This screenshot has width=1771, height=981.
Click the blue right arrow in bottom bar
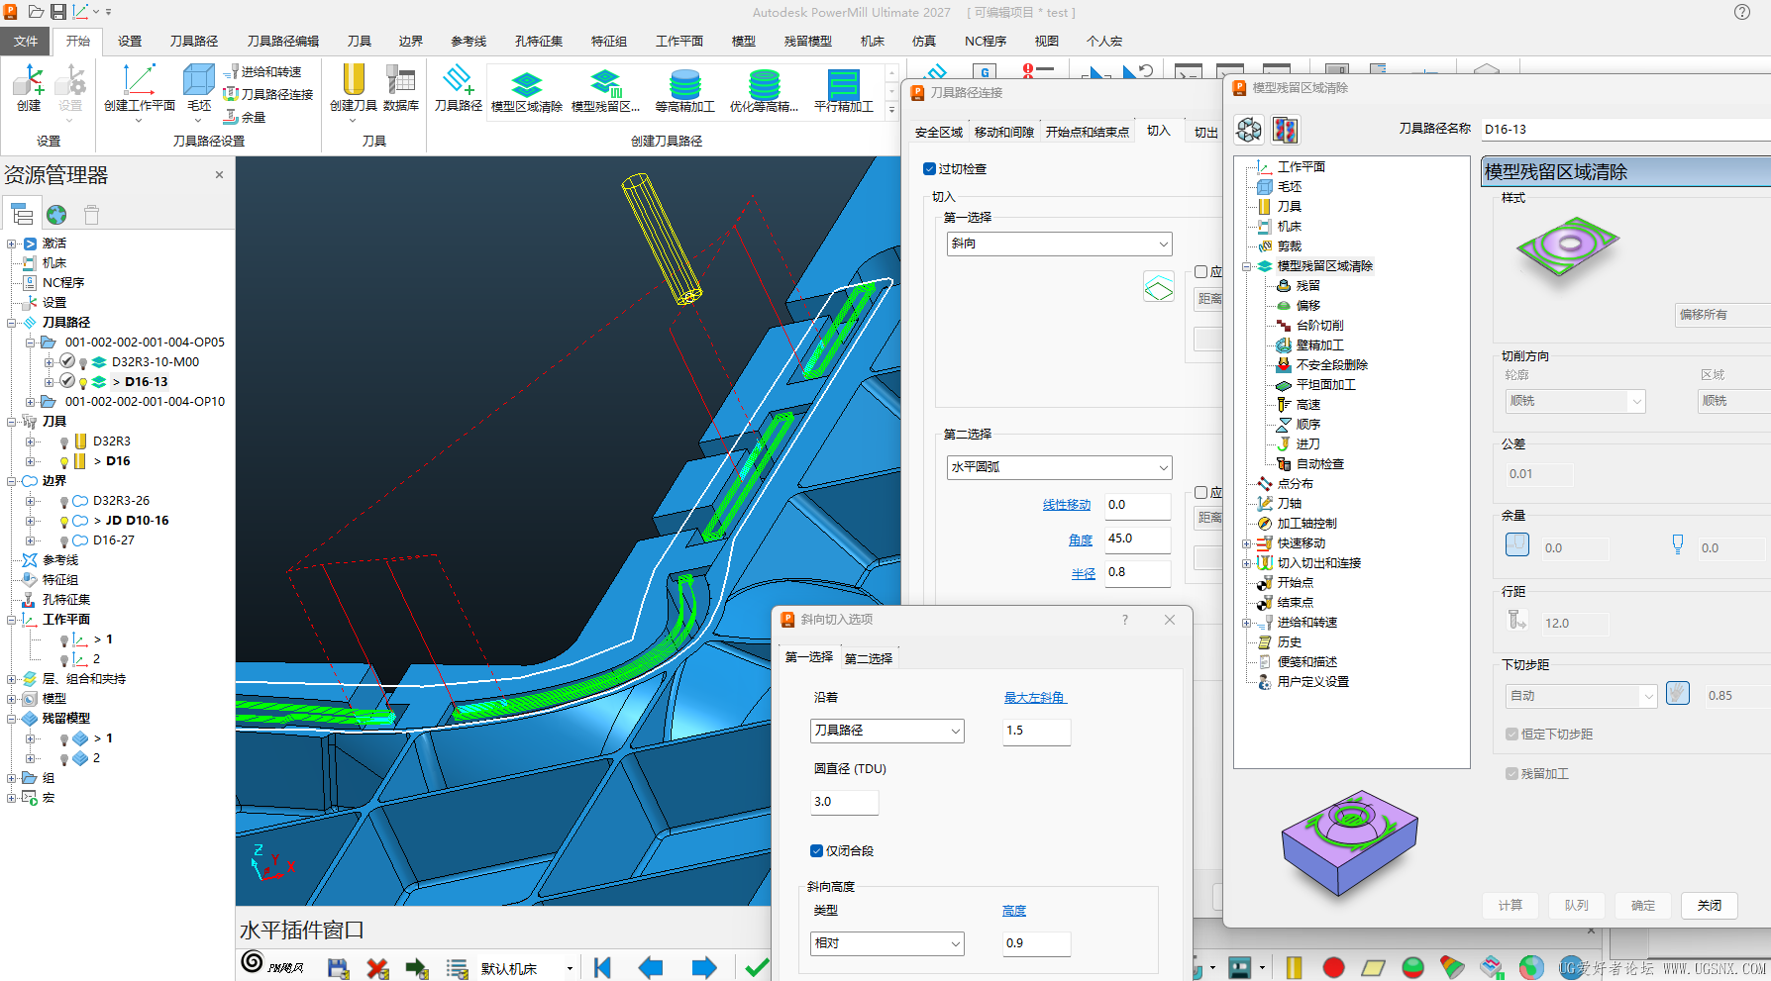(x=704, y=968)
